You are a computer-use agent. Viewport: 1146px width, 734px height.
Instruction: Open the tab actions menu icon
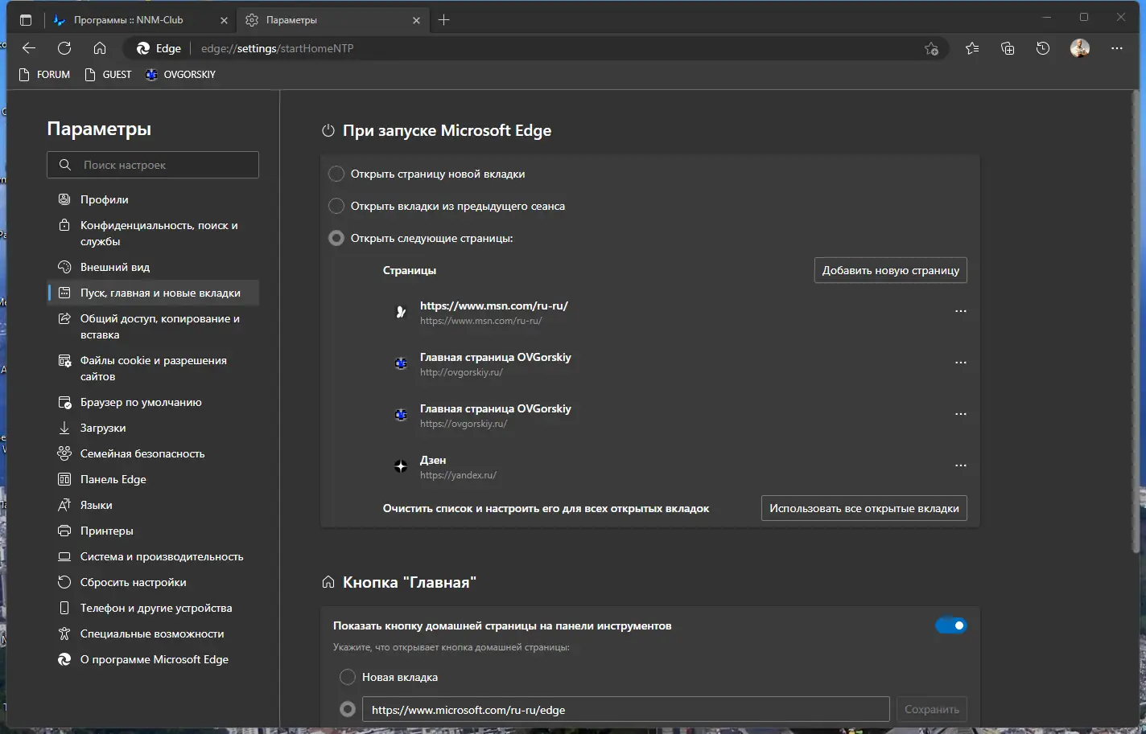[26, 20]
